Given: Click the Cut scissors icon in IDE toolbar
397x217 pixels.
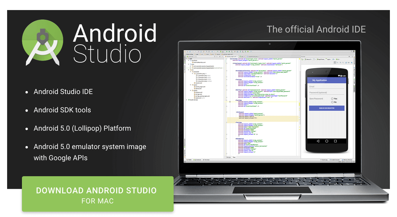Looking at the screenshot, I should [198, 52].
